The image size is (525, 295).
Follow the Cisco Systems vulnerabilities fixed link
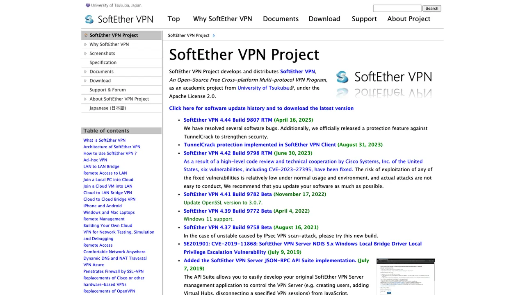[x=303, y=166]
